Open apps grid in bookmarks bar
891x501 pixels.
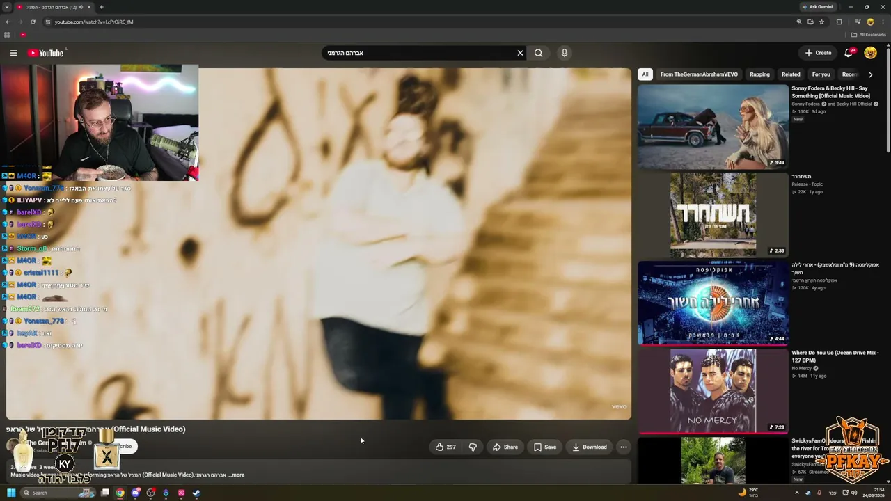[7, 35]
